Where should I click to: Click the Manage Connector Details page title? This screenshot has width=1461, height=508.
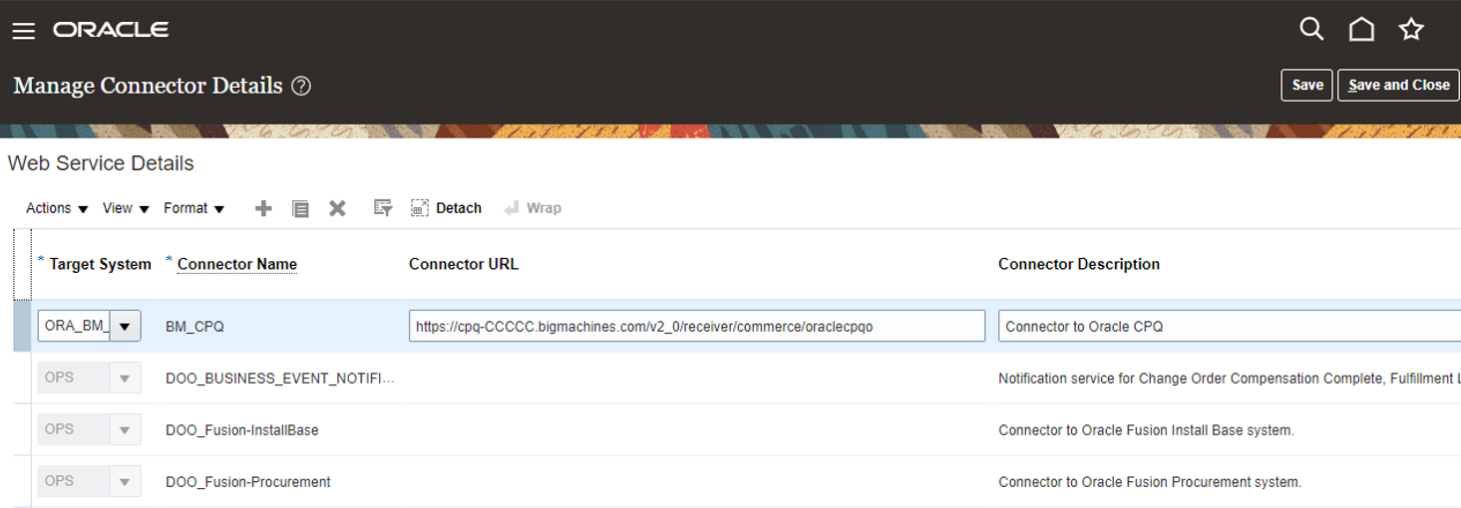coord(148,86)
